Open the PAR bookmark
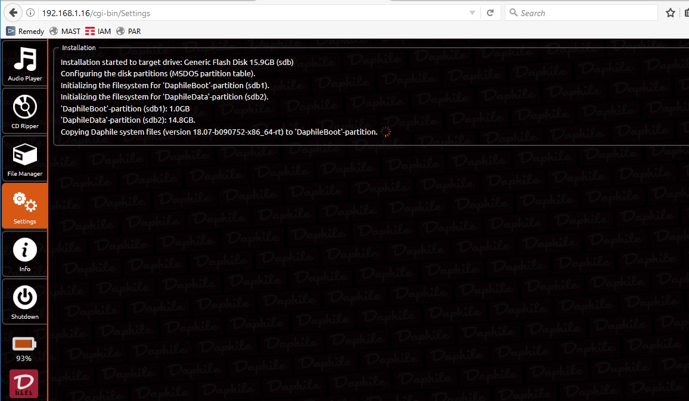Screen dimensions: 689x401 129,31
